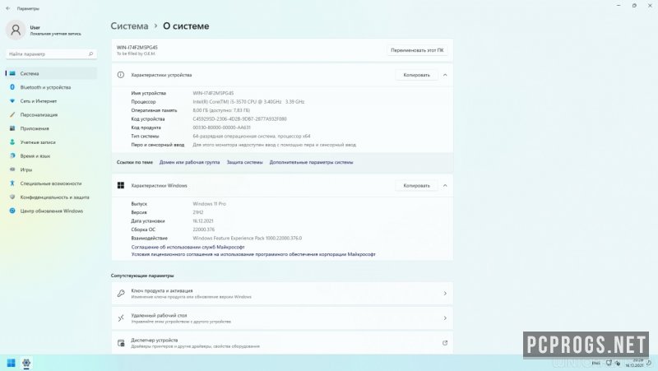Click the Settings gear icon on taskbar

(x=26, y=363)
